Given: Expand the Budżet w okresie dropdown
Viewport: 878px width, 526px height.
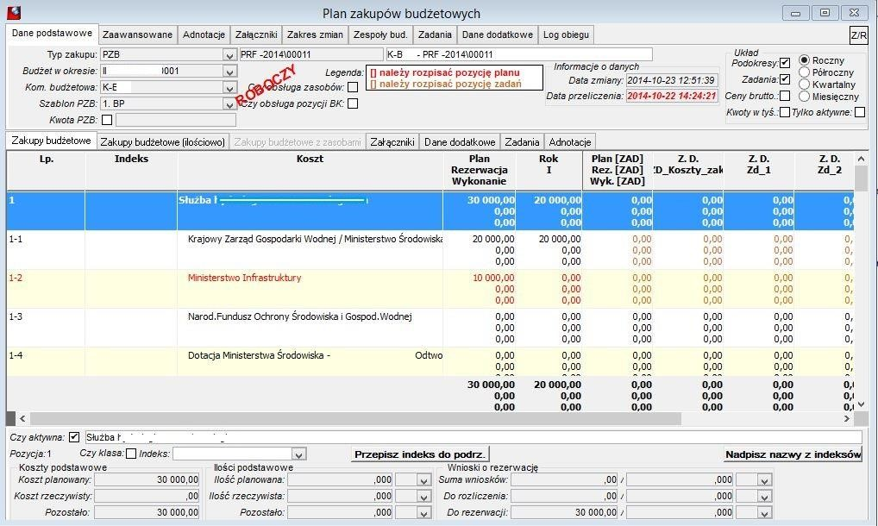Looking at the screenshot, I should coord(229,71).
